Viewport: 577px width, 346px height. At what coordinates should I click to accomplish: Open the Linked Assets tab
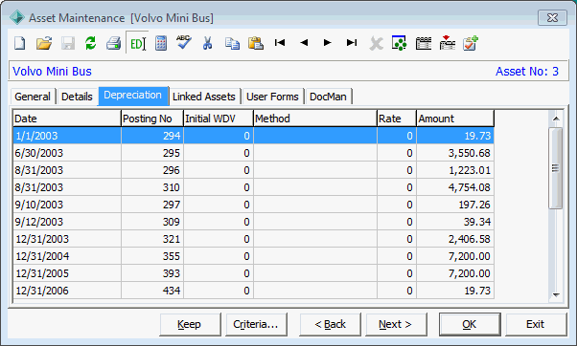(x=203, y=97)
